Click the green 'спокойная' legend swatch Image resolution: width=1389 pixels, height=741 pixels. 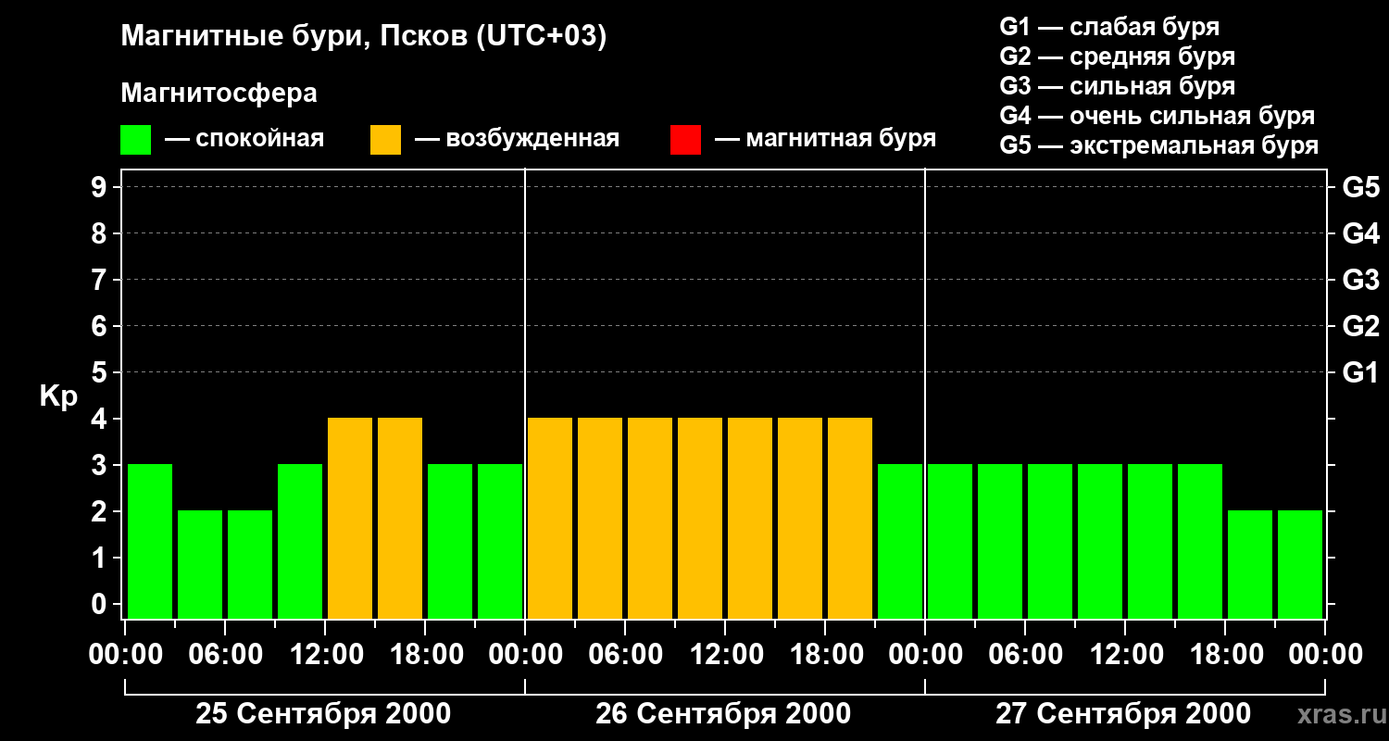pyautogui.click(x=135, y=140)
